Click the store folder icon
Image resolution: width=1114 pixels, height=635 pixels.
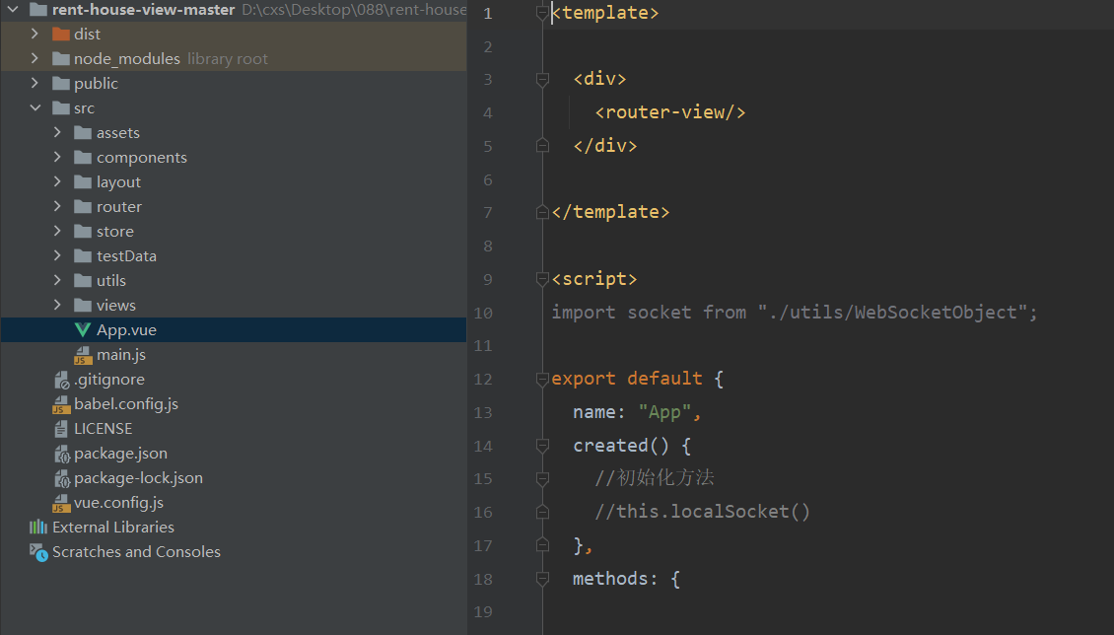[x=83, y=231]
